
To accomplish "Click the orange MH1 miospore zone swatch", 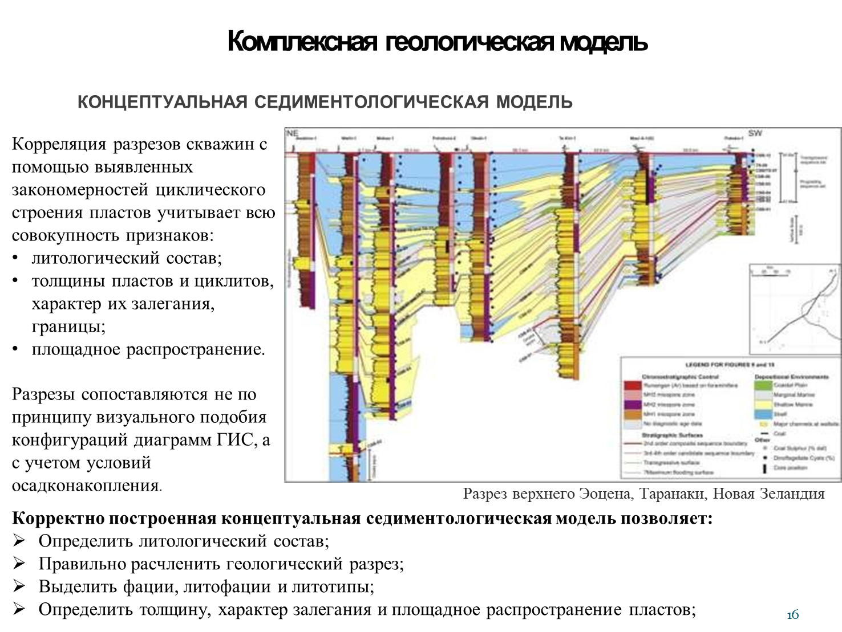I will point(632,414).
